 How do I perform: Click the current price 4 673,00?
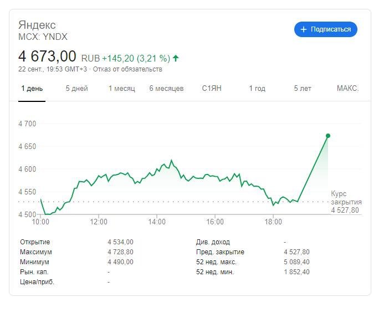point(47,56)
